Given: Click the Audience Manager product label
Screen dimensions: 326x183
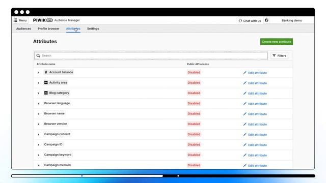Looking at the screenshot, I should pyautogui.click(x=67, y=20).
